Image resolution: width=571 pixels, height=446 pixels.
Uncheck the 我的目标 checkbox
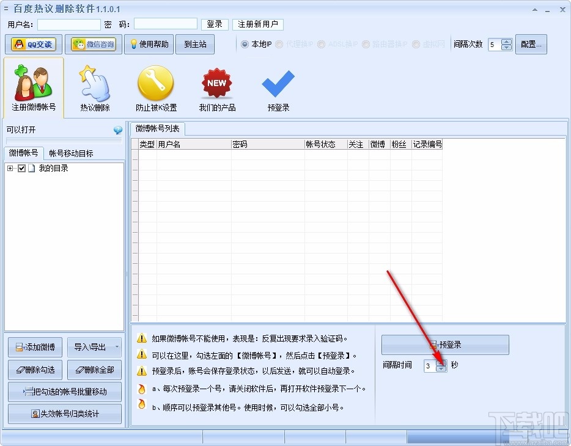(x=21, y=168)
